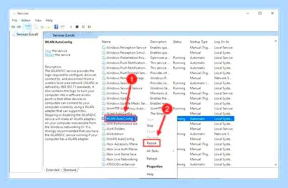This screenshot has height=188, width=288.
Task: Select the Xbox Live Auth Mana... service name
Action: (x=122, y=149)
